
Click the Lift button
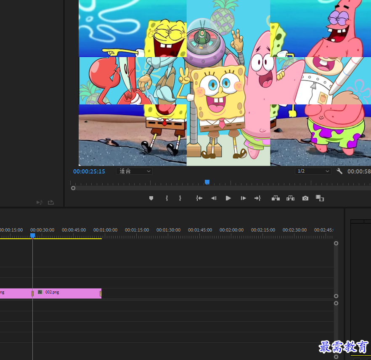tap(276, 198)
